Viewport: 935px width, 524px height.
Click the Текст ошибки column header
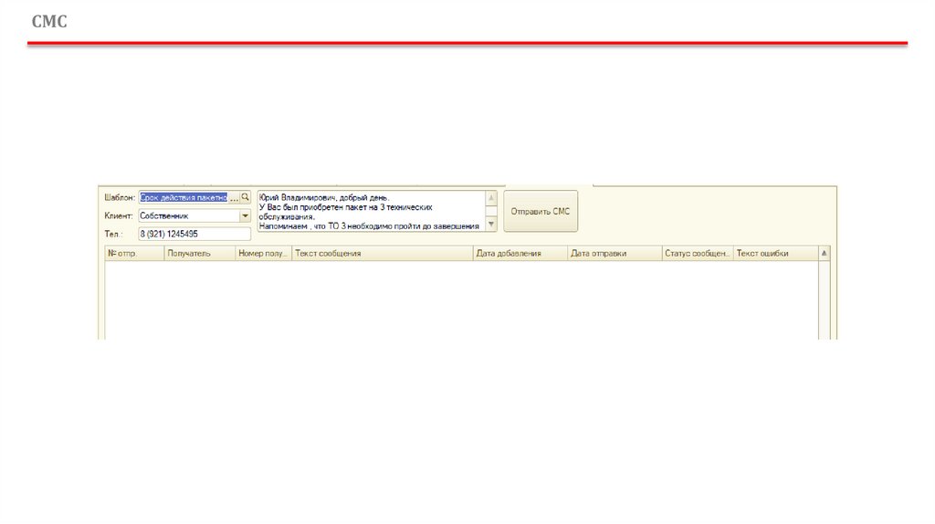(x=776, y=254)
